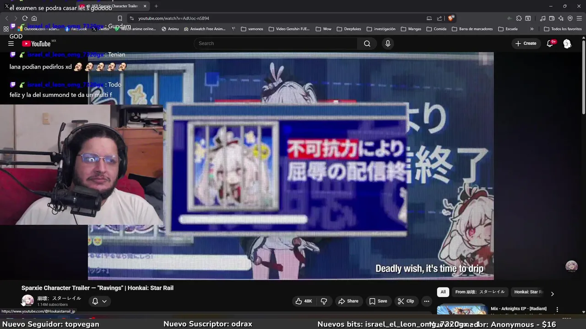Open the browser main menu
The height and width of the screenshot is (329, 586).
pos(579,18)
